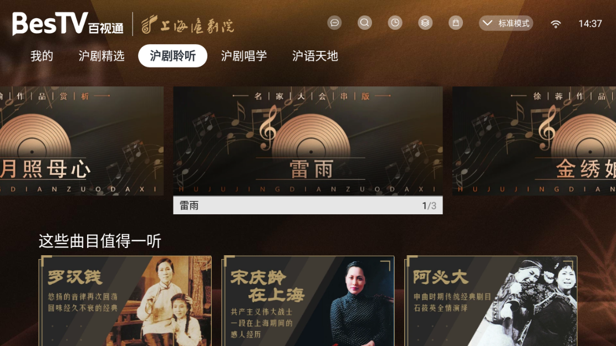Open the watch history clock icon
The image size is (616, 346).
[395, 23]
